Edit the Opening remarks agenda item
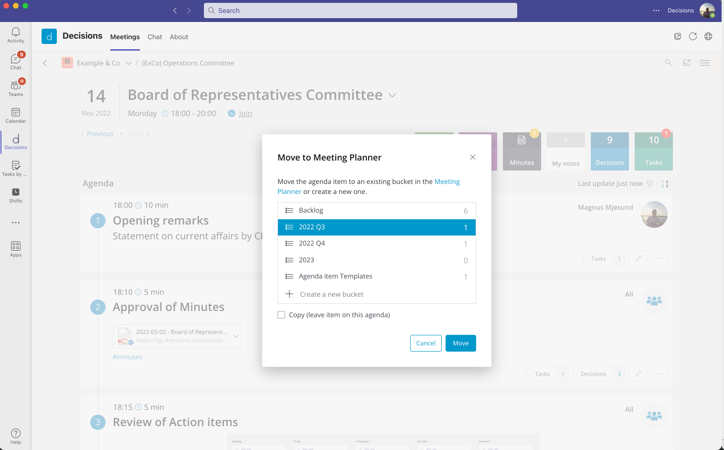Image resolution: width=724 pixels, height=450 pixels. (639, 258)
